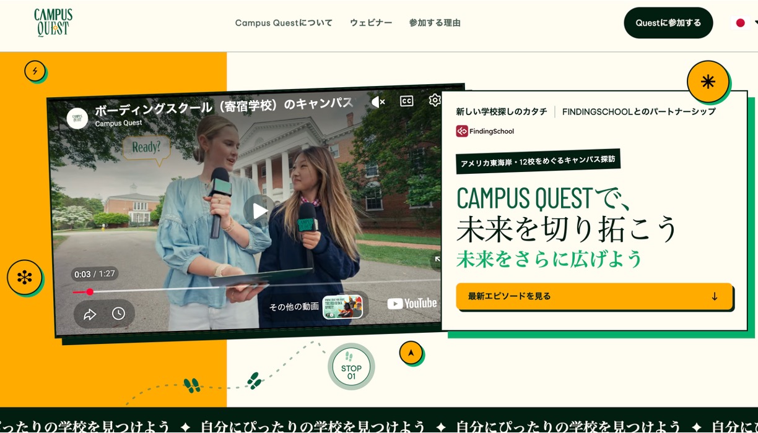The image size is (758, 433).
Task: Open the Japan flag language dropdown
Action: pyautogui.click(x=745, y=23)
